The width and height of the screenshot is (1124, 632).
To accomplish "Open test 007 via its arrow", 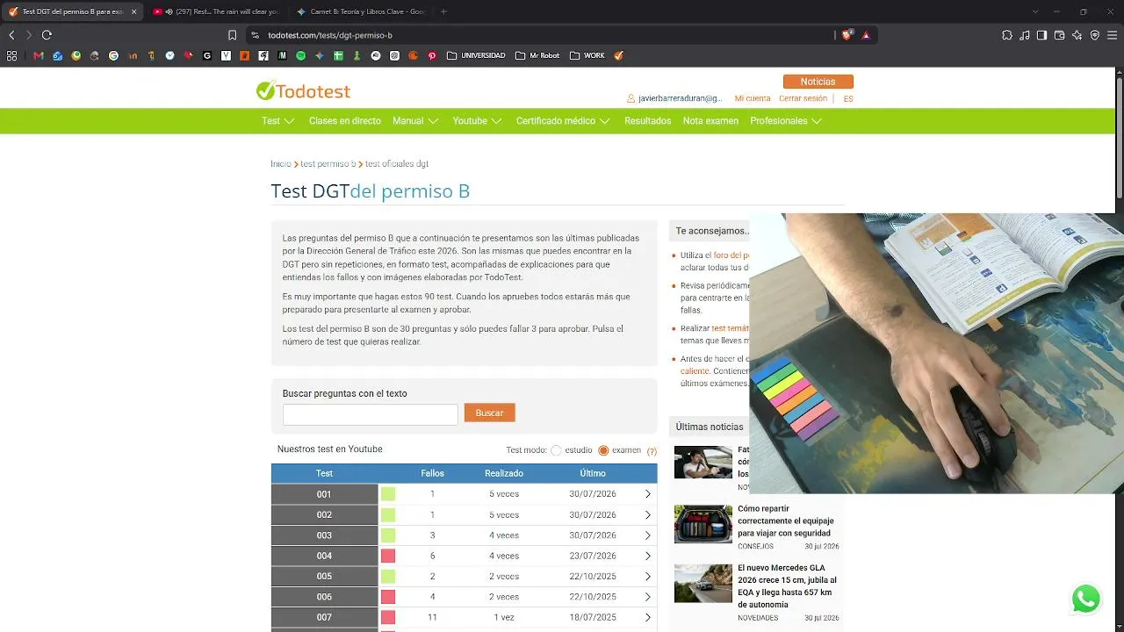I will click(x=648, y=617).
